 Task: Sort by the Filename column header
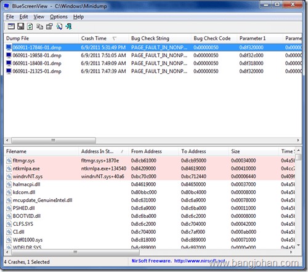(41, 151)
